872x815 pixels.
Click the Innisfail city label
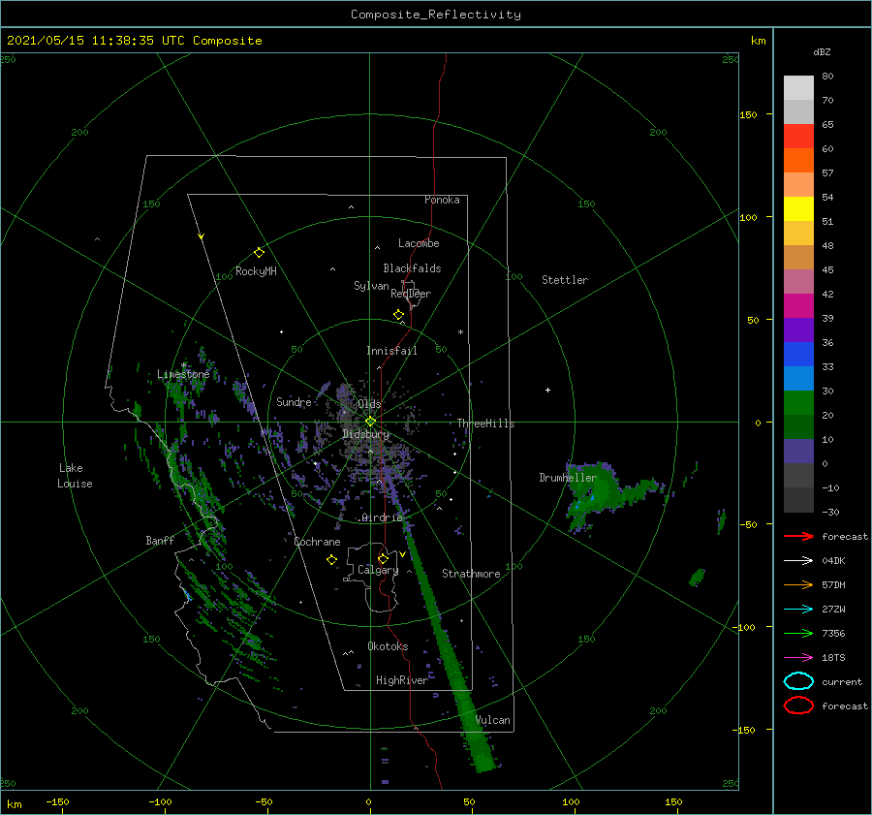pos(391,351)
